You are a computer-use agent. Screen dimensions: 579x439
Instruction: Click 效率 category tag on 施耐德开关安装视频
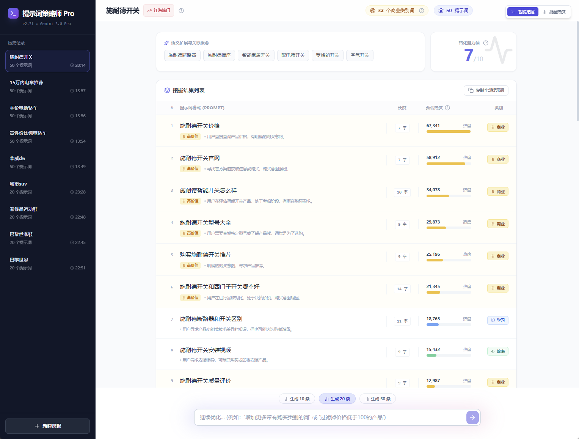click(498, 351)
